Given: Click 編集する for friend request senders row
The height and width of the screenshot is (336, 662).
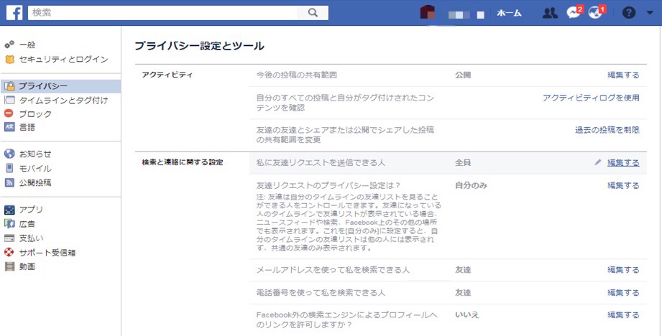Looking at the screenshot, I should [x=623, y=163].
